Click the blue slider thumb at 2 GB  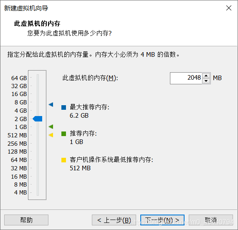[x=38, y=119]
